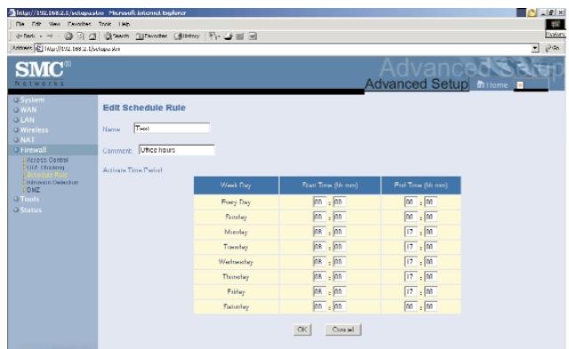
Task: Click the SMC Networks logo
Action: point(43,73)
